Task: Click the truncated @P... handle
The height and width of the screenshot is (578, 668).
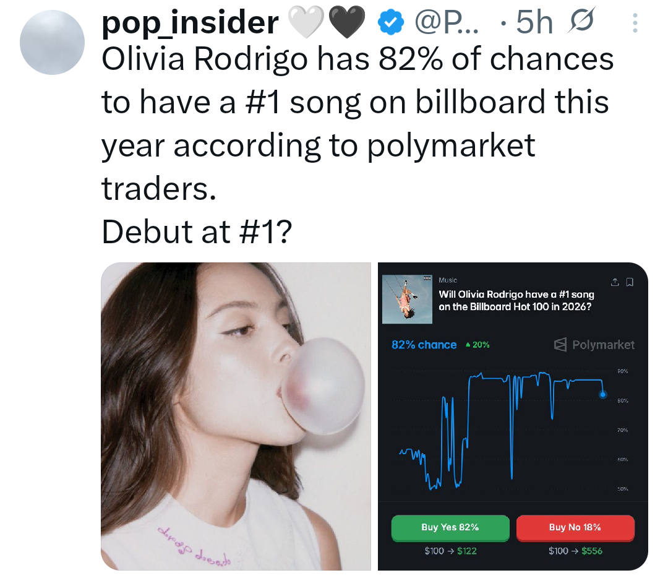Action: pyautogui.click(x=447, y=22)
